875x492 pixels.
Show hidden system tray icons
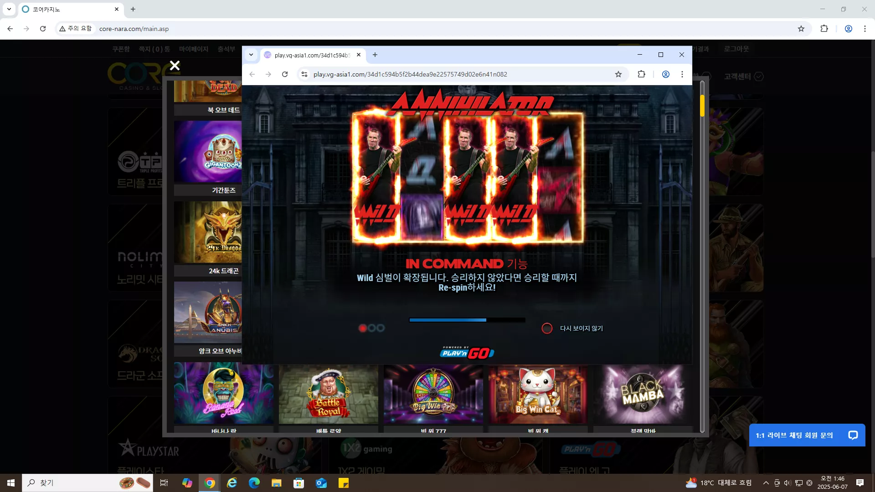click(x=766, y=483)
